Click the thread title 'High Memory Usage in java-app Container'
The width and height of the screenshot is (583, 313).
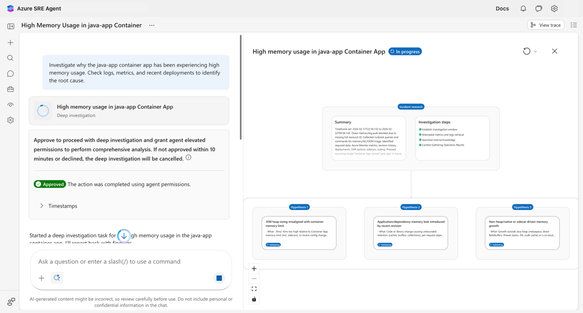tap(82, 25)
